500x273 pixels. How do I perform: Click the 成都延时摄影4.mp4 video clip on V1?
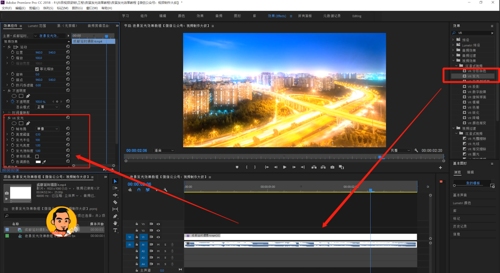(300, 237)
